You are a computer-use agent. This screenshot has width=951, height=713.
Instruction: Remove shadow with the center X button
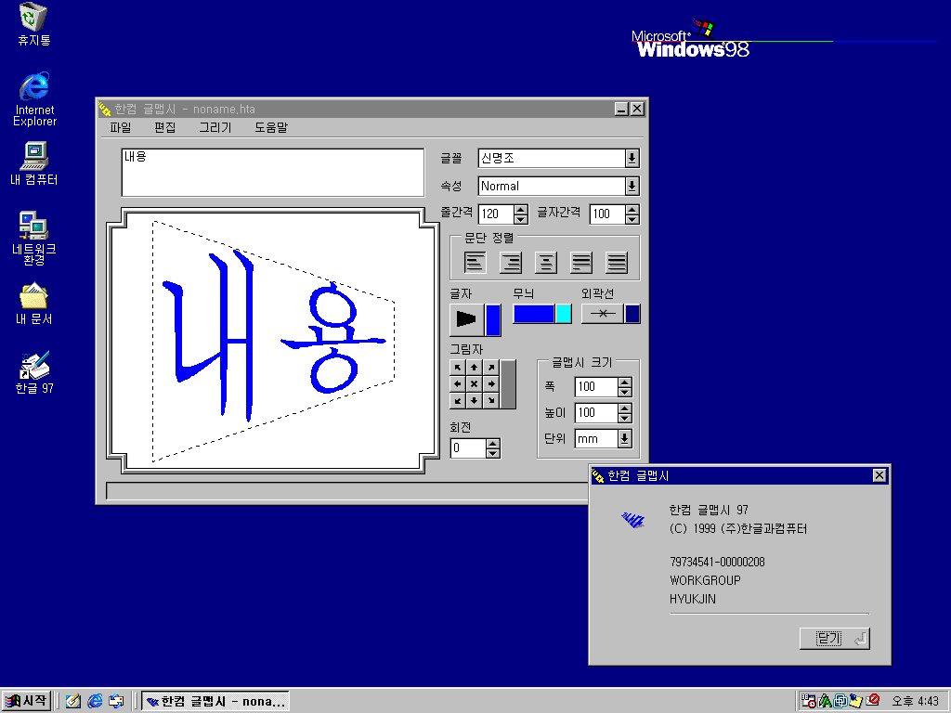pos(475,383)
